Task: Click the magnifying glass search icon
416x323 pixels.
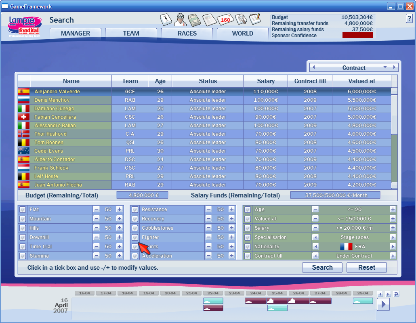Action: pos(241,19)
